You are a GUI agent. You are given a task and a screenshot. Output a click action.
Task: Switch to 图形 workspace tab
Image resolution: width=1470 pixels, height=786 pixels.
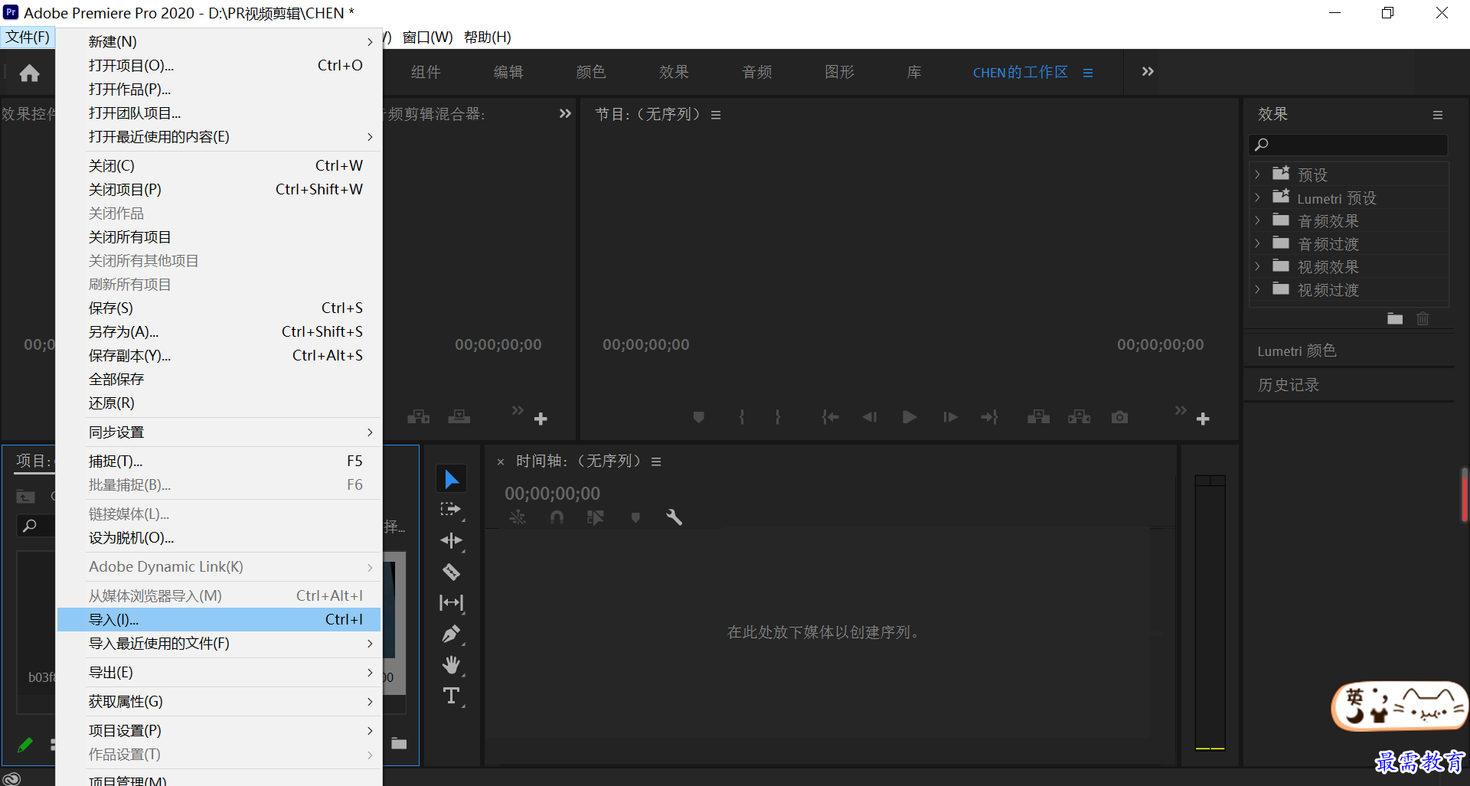point(839,72)
